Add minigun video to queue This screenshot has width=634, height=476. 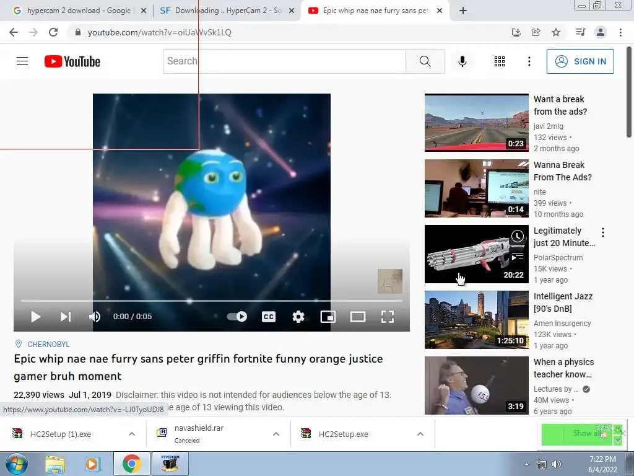pyautogui.click(x=518, y=257)
